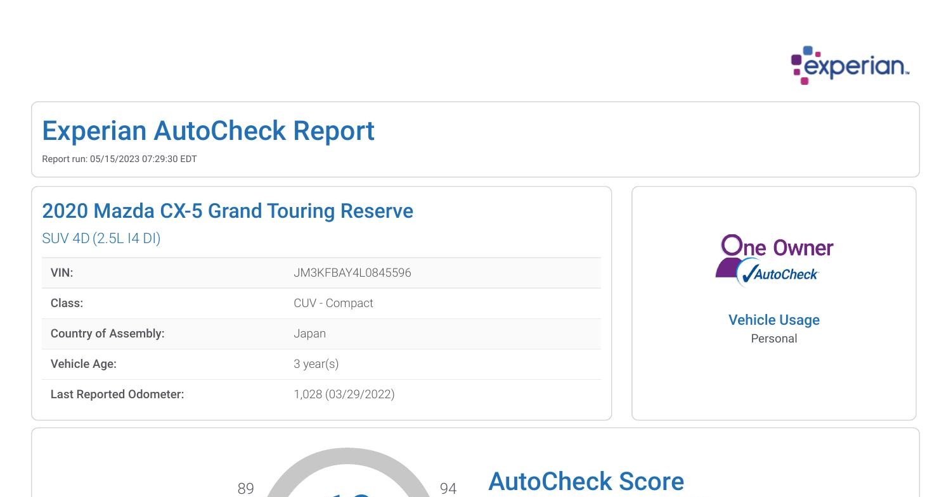Click the VIN value JM3KFBAY4L0845596
The image size is (951, 497).
click(352, 272)
